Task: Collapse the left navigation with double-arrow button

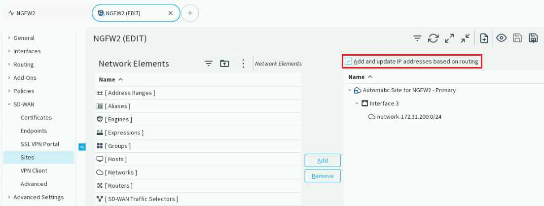Action: pyautogui.click(x=82, y=147)
